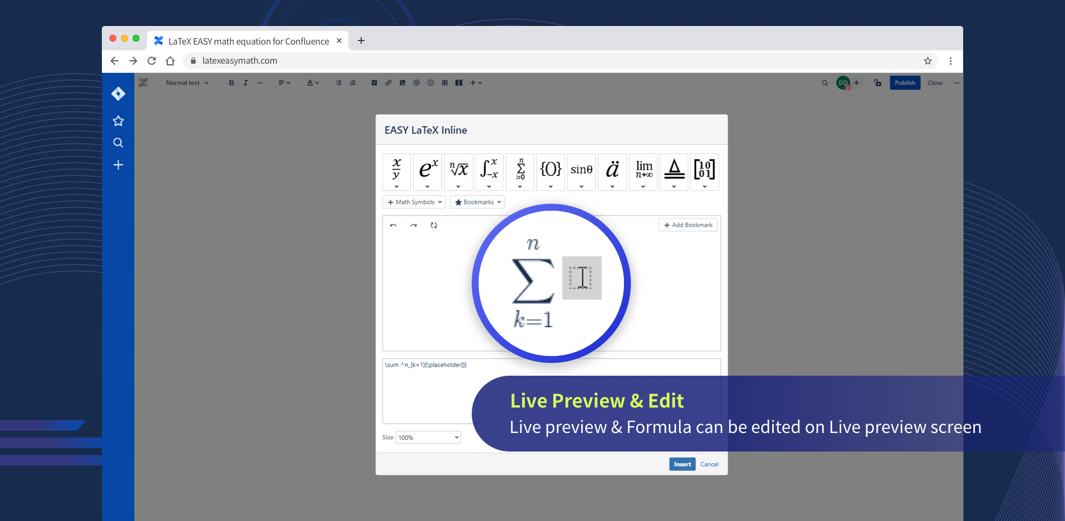Click the plus create icon in sidebar
The height and width of the screenshot is (521, 1065).
click(118, 165)
